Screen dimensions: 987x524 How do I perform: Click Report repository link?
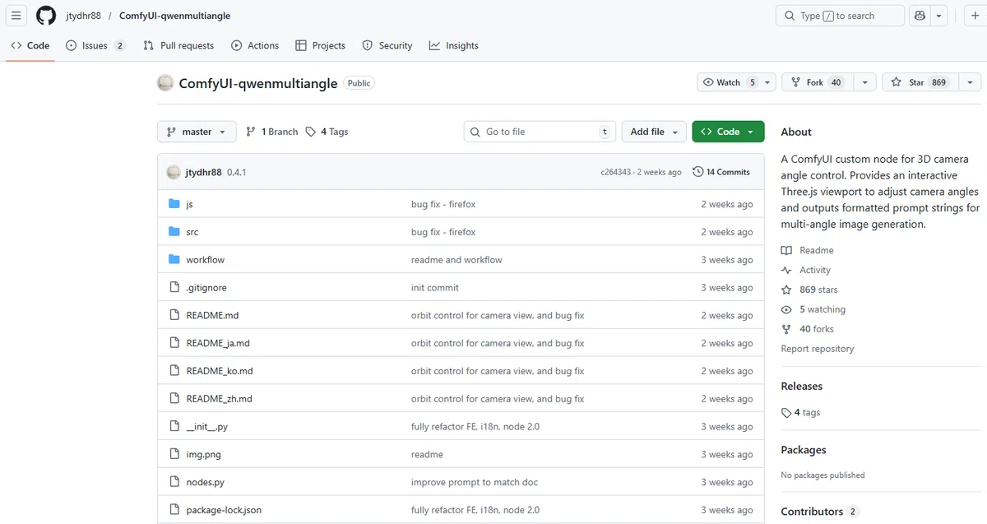[818, 349]
